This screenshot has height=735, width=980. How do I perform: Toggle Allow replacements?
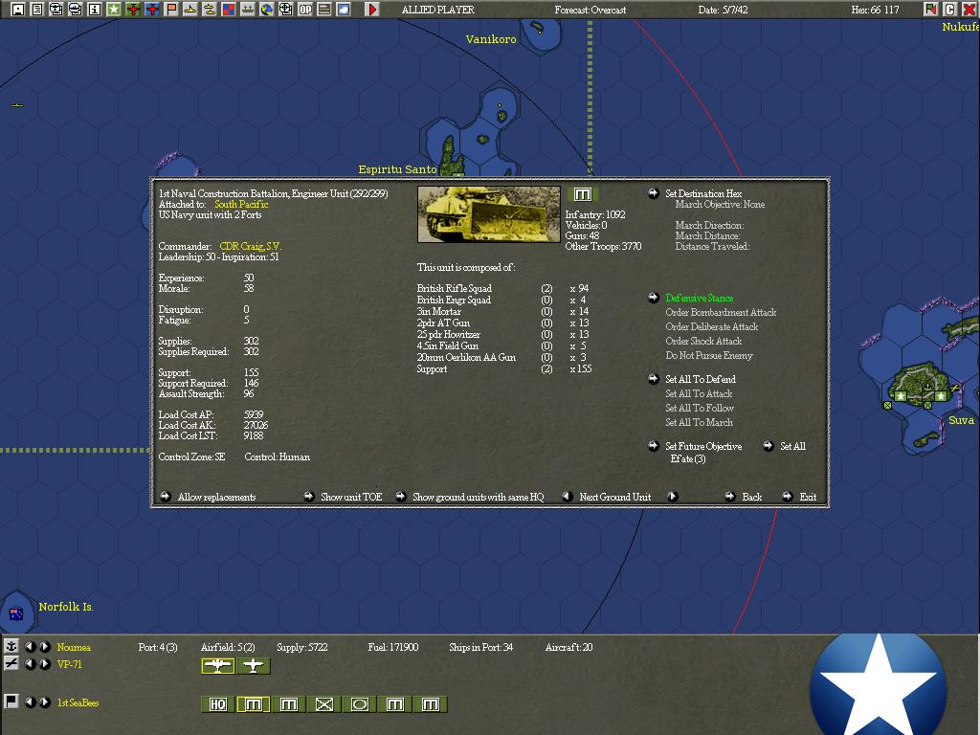(x=216, y=498)
